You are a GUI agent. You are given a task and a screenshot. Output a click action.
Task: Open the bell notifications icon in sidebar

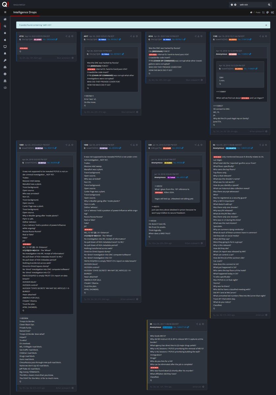click(x=5, y=53)
